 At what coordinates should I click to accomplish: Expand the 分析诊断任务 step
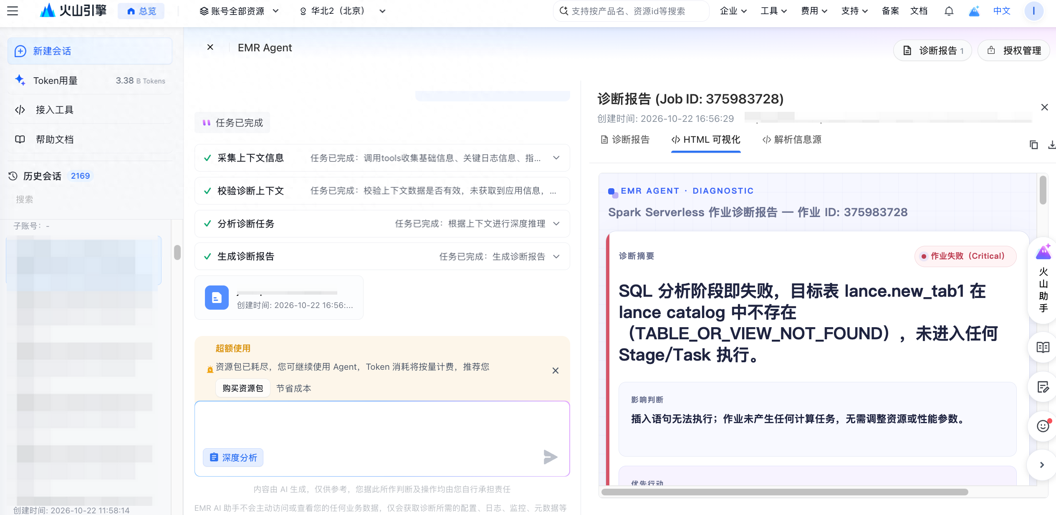tap(382, 224)
